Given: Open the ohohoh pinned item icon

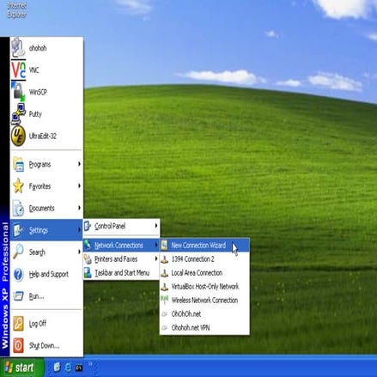Looking at the screenshot, I should 18,47.
